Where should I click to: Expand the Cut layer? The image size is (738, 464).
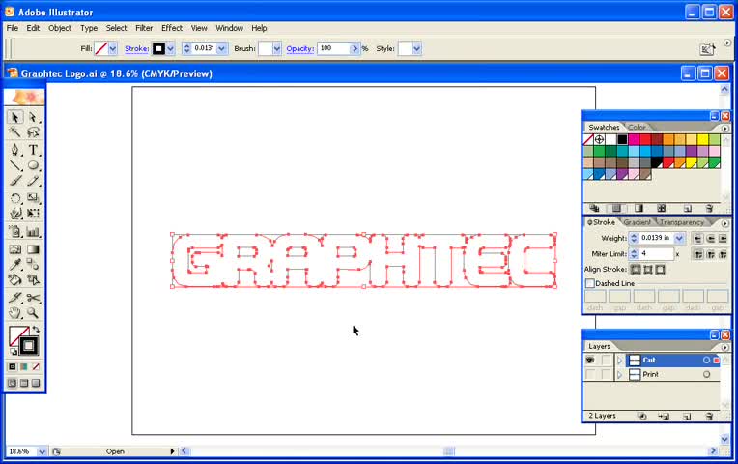(620, 360)
